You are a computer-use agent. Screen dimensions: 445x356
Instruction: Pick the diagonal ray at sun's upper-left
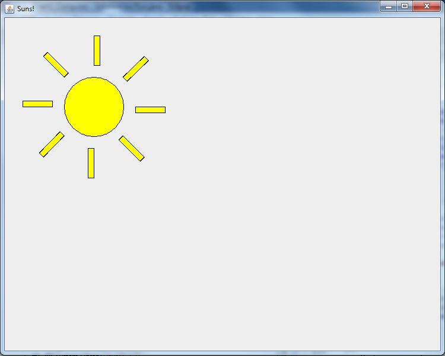(56, 65)
